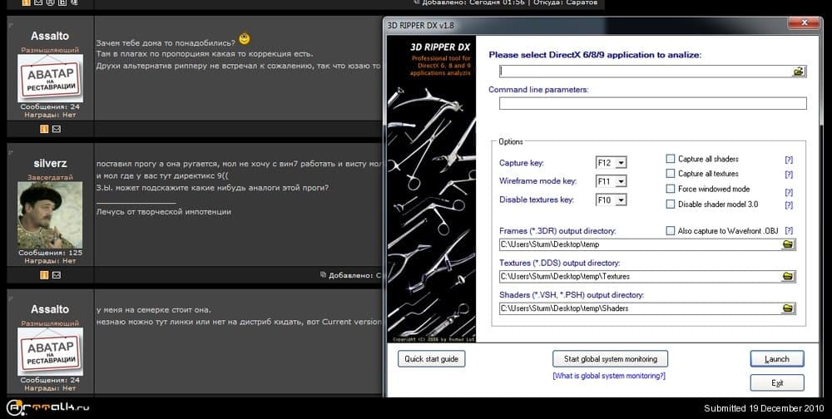Click orange info icon under first Assalto post
The width and height of the screenshot is (832, 419).
tap(44, 129)
